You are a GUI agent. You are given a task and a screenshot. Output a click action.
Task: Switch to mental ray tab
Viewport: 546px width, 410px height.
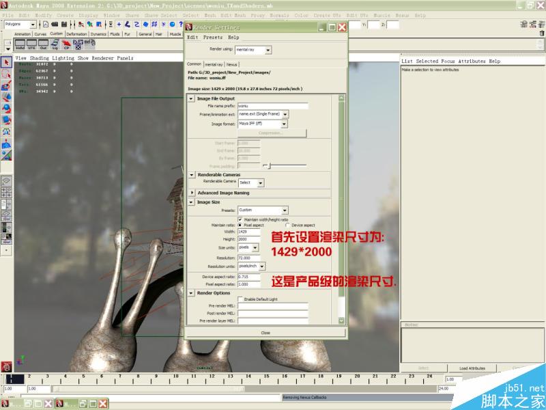point(214,64)
